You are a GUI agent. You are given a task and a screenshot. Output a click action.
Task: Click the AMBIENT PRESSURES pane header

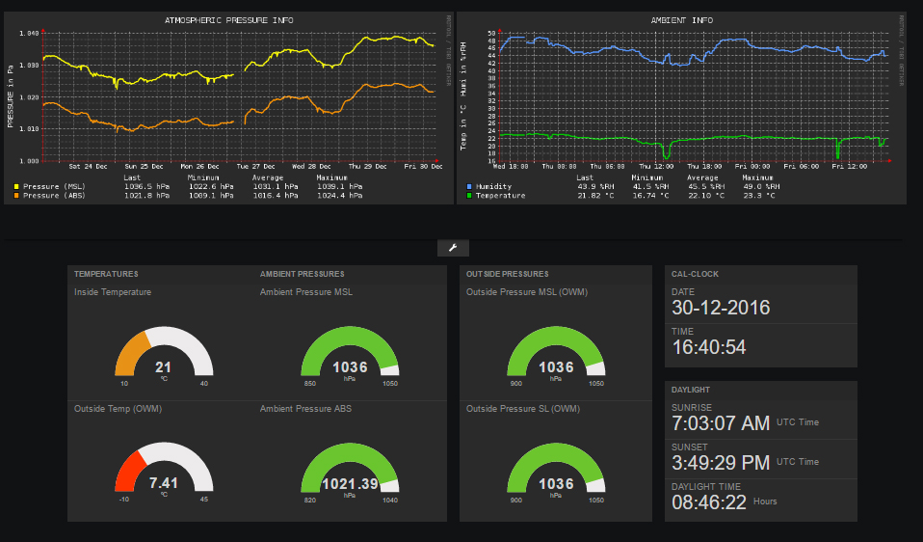[x=302, y=275]
